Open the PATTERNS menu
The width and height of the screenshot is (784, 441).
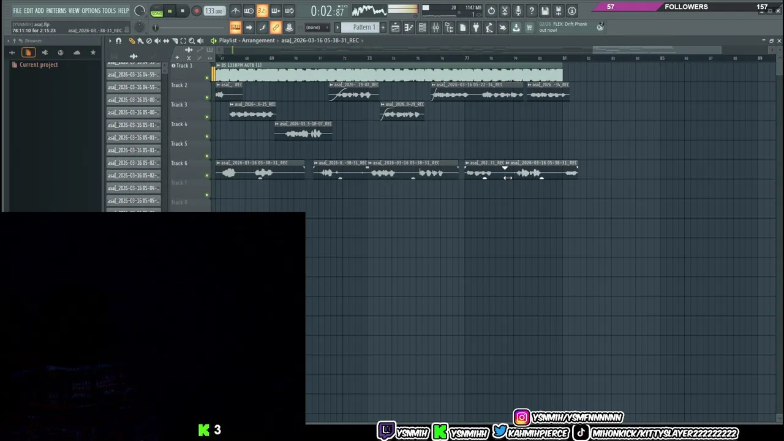[x=56, y=10]
